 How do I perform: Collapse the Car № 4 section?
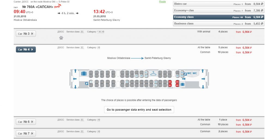[x=26, y=50]
